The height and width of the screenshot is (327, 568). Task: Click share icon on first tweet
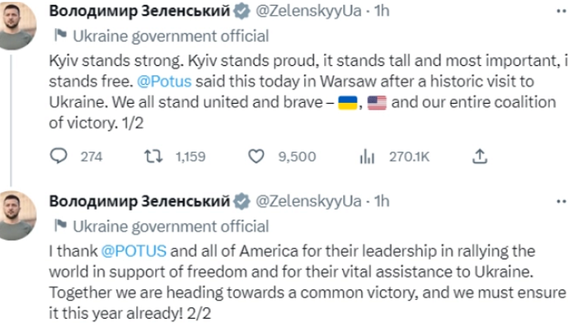[479, 157]
